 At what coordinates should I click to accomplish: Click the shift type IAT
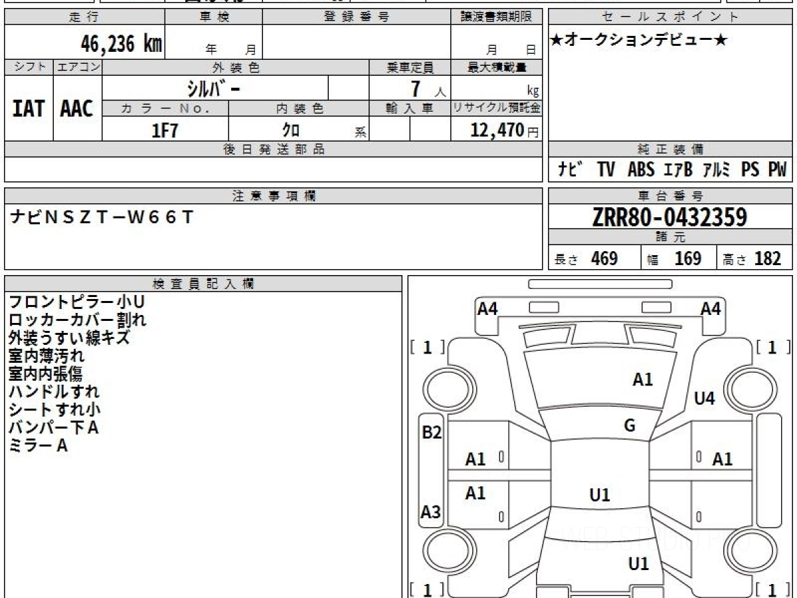click(29, 109)
